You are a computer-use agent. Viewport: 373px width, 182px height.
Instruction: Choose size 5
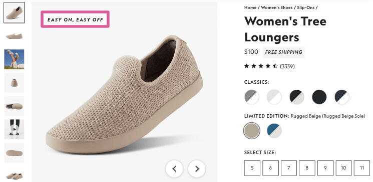[252, 168]
